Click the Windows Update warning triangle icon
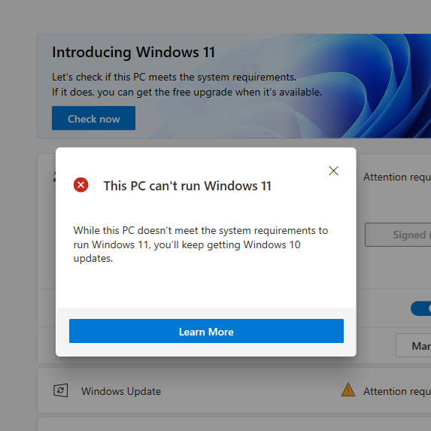The image size is (431, 431). [x=348, y=390]
